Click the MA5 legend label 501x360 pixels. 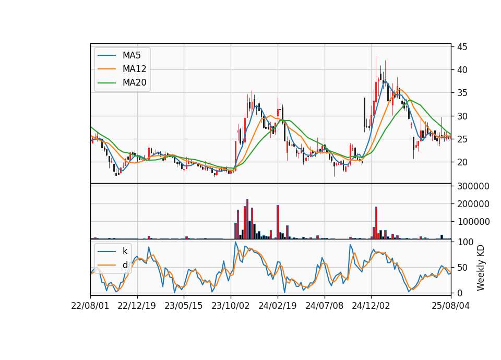[132, 55]
